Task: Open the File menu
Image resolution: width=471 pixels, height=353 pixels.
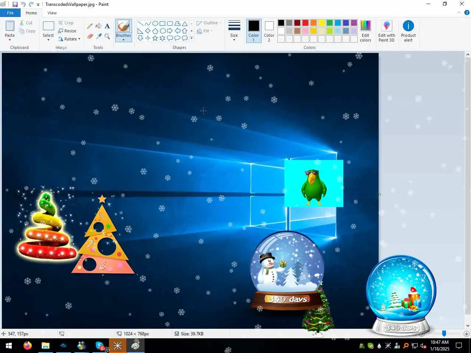Action: click(10, 13)
